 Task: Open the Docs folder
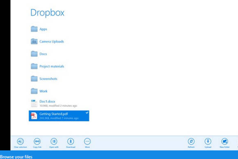[39, 54]
